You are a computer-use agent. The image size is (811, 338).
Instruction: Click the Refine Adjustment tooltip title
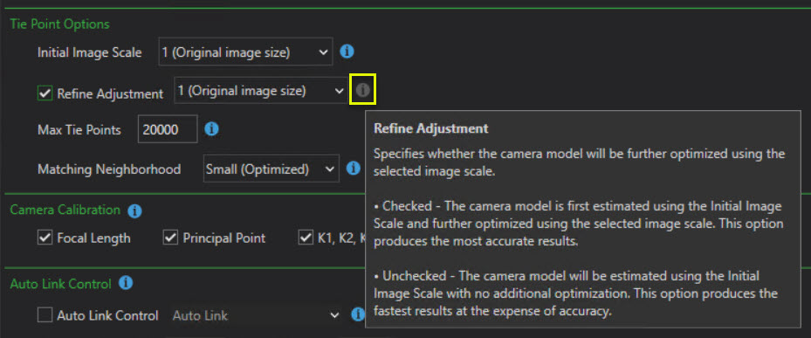[x=431, y=128]
